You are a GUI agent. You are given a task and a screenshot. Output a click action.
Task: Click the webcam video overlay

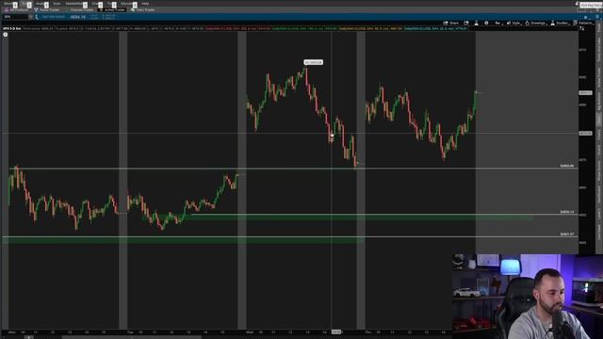pos(528,296)
